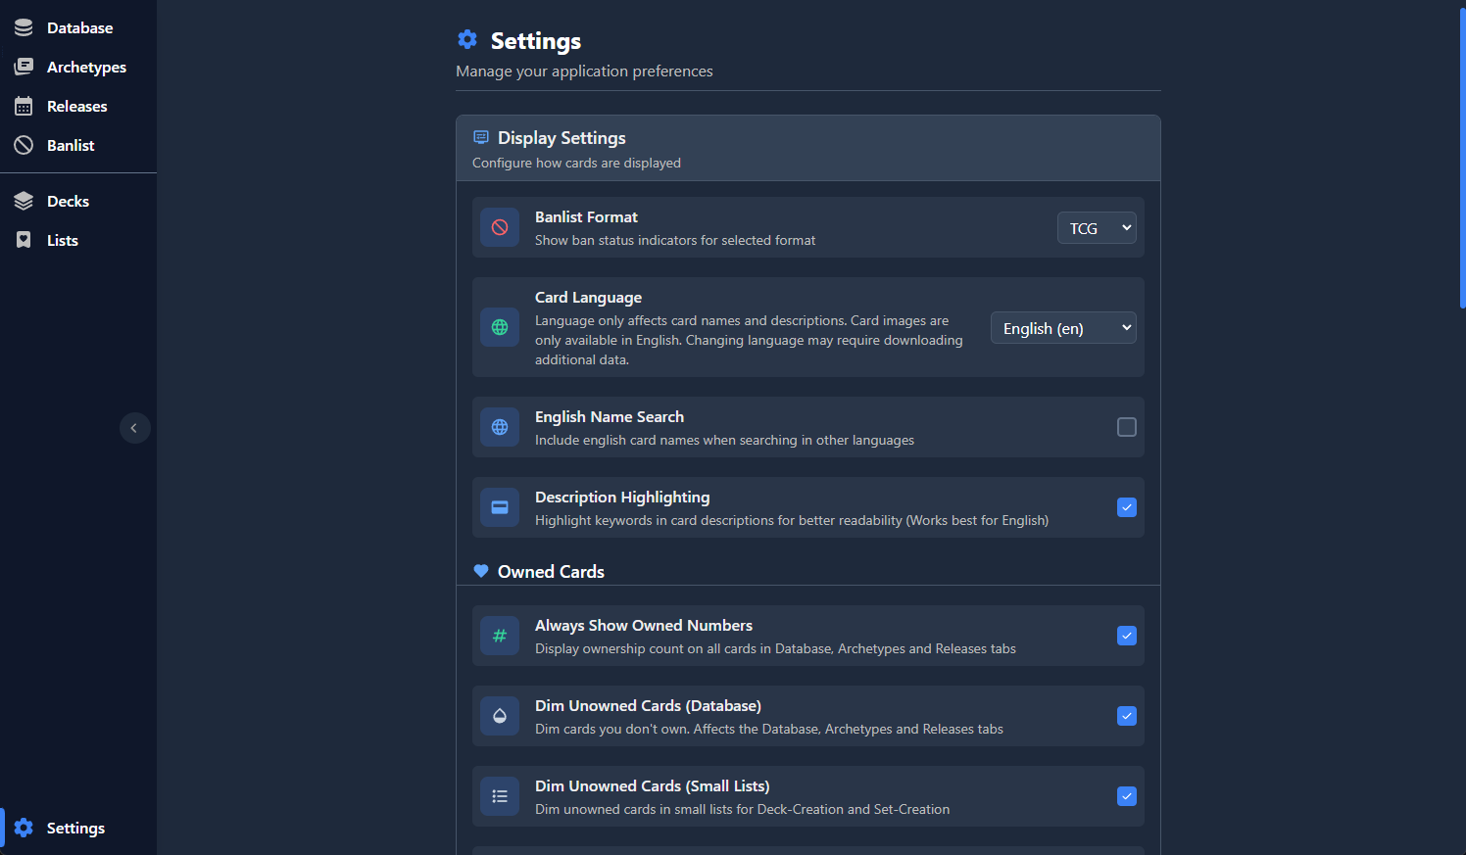
Task: Click the page vertical scrollbar thumb
Action: pyautogui.click(x=1462, y=157)
